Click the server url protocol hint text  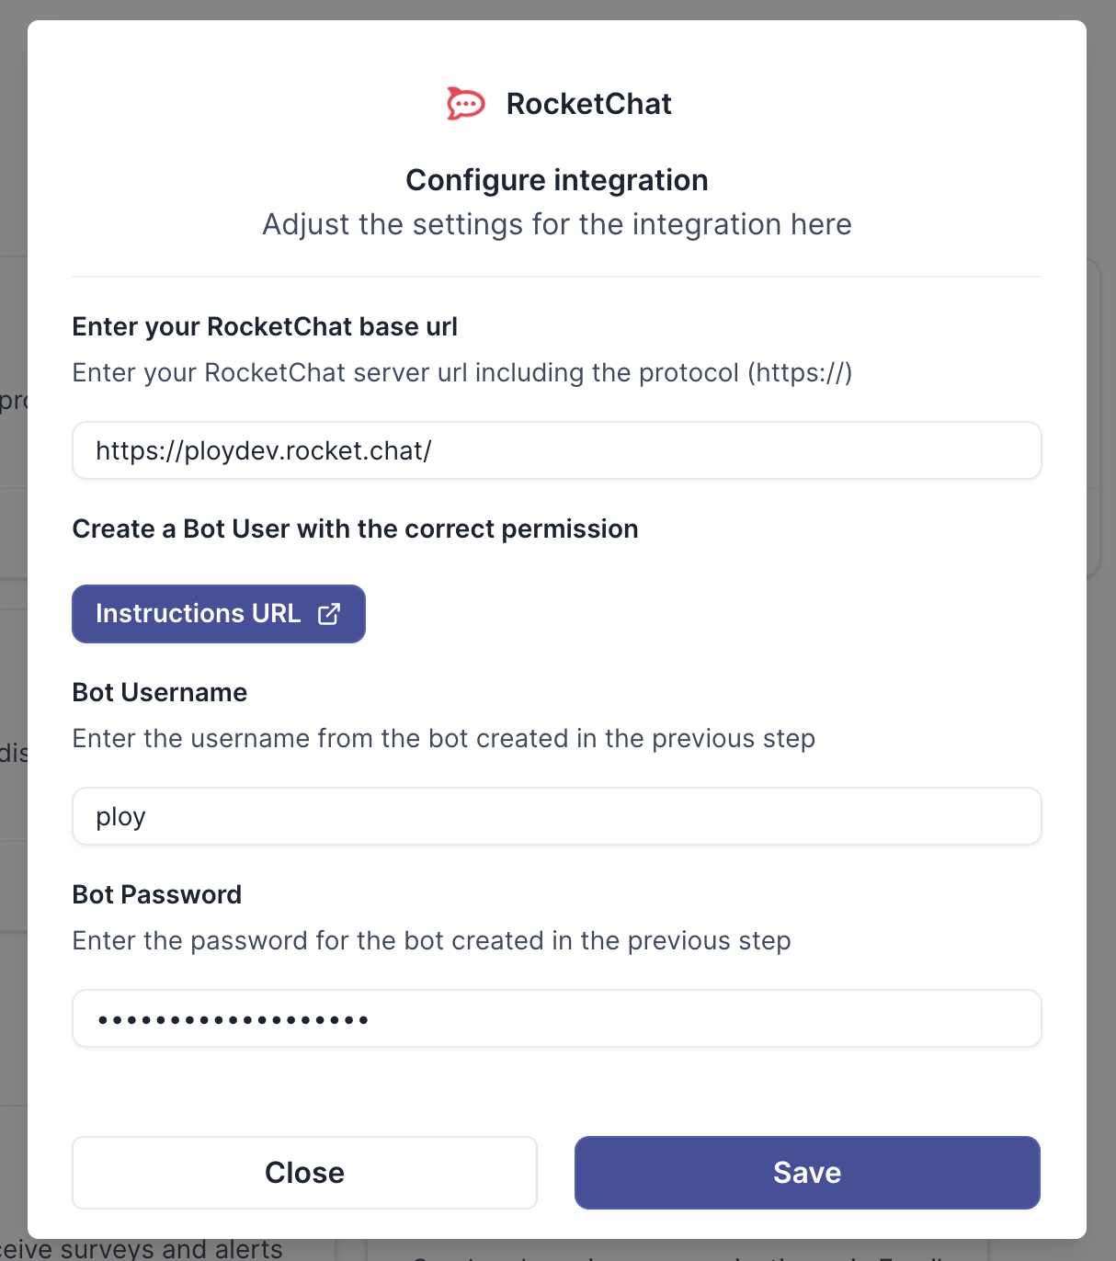(x=462, y=373)
